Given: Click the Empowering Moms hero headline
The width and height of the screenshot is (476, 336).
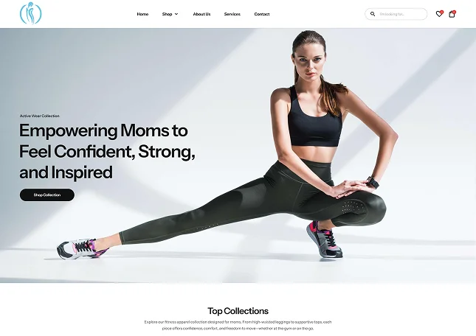Looking at the screenshot, I should coord(107,151).
